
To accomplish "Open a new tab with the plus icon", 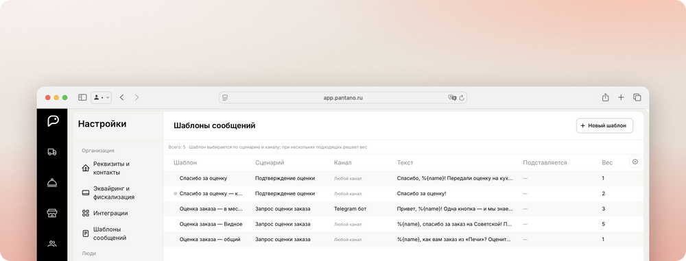I will (621, 97).
